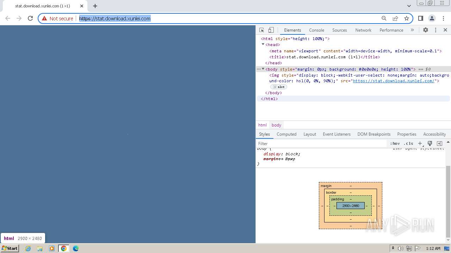The height and width of the screenshot is (253, 451).
Task: Open the browser side panel
Action: [420, 18]
